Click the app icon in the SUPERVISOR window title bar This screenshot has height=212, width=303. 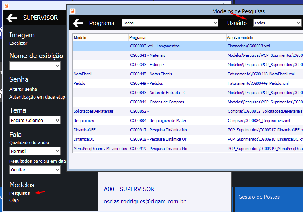[6, 6]
